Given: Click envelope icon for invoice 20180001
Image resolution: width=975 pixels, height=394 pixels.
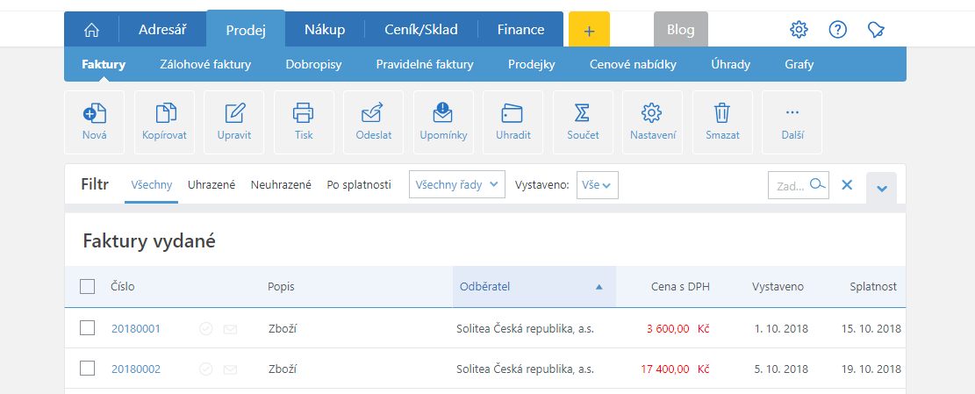Looking at the screenshot, I should [x=230, y=329].
